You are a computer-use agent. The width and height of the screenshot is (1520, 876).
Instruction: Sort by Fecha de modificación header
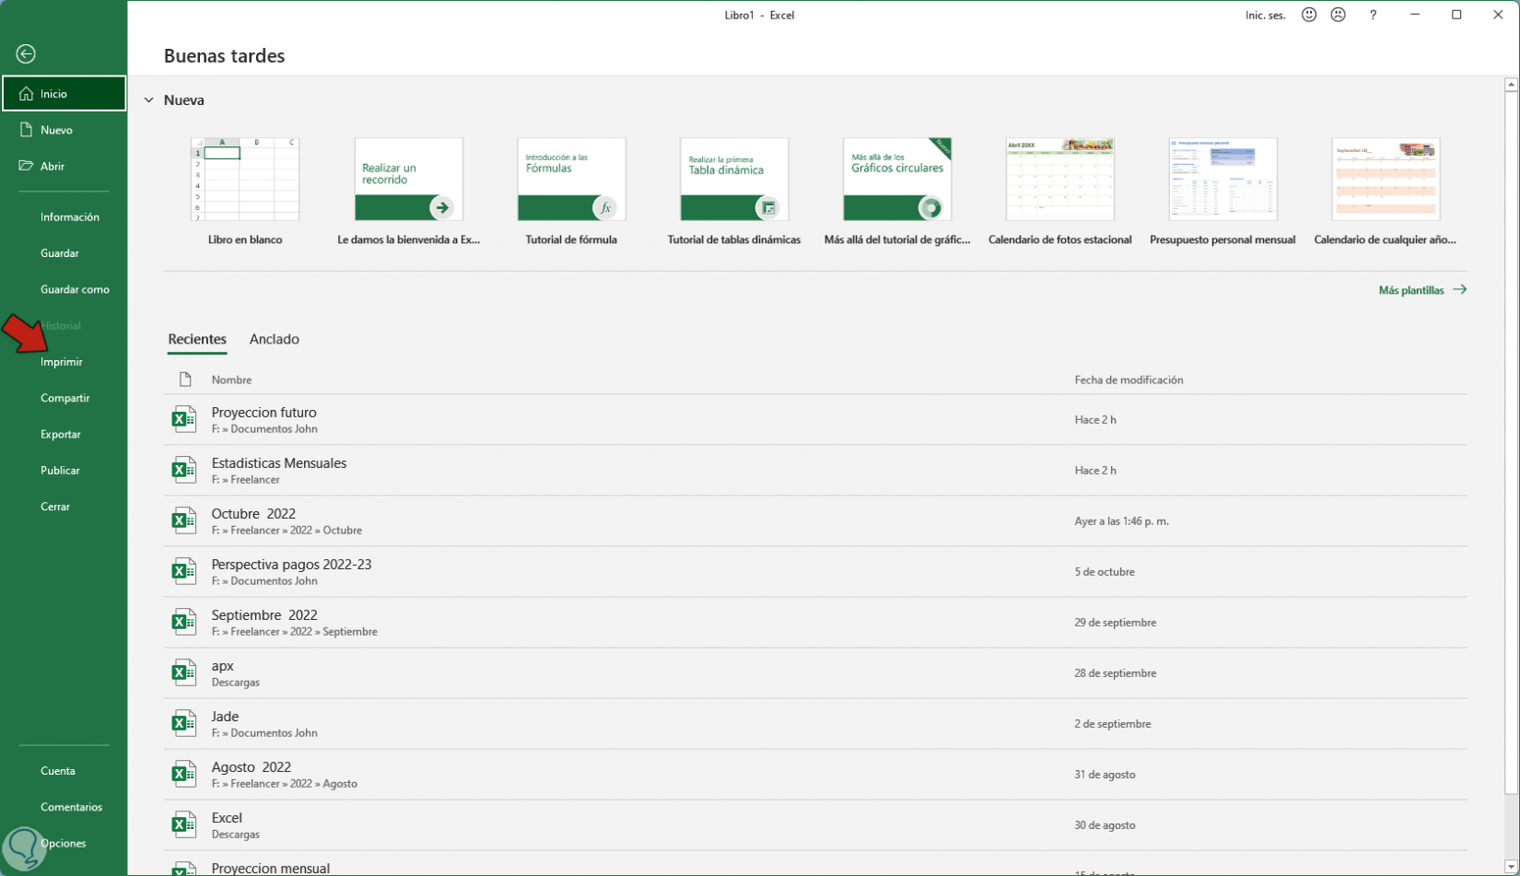(x=1128, y=380)
